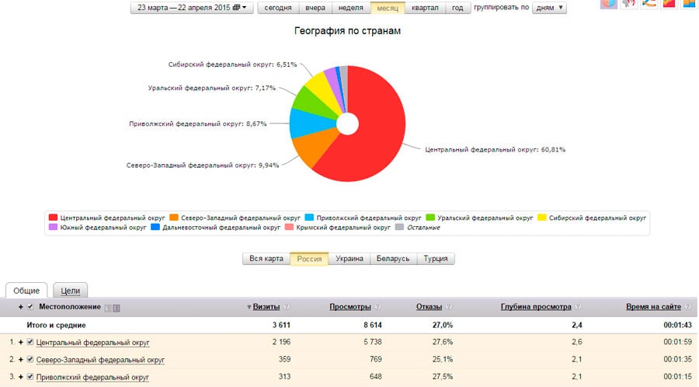The image size is (699, 387).
Task: Click the квартал period button
Action: point(425,7)
